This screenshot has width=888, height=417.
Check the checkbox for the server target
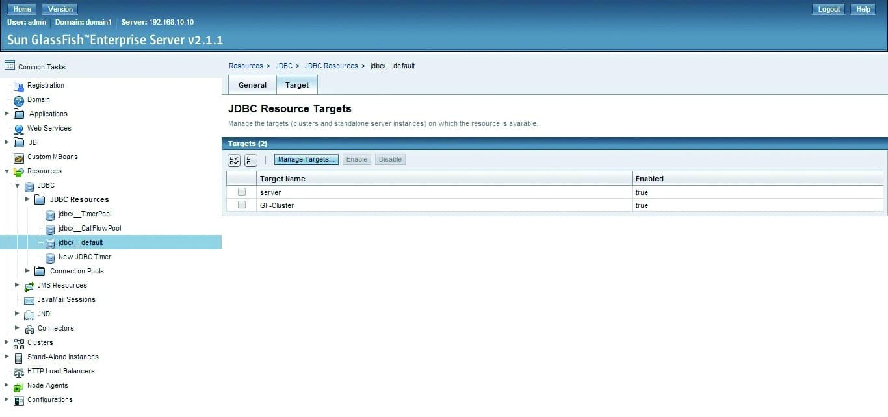click(x=241, y=192)
